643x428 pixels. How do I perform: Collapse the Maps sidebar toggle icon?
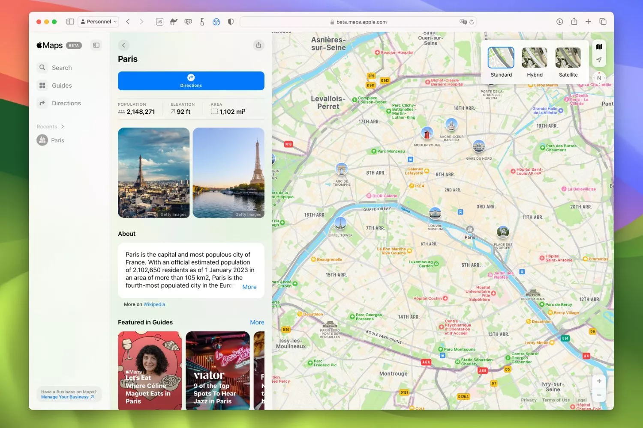(x=96, y=45)
